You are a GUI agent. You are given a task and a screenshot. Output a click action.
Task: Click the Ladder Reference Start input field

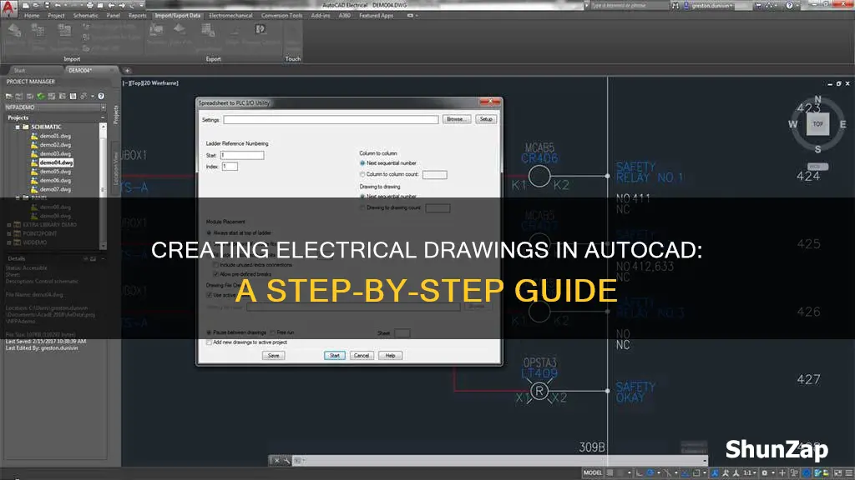(x=242, y=156)
